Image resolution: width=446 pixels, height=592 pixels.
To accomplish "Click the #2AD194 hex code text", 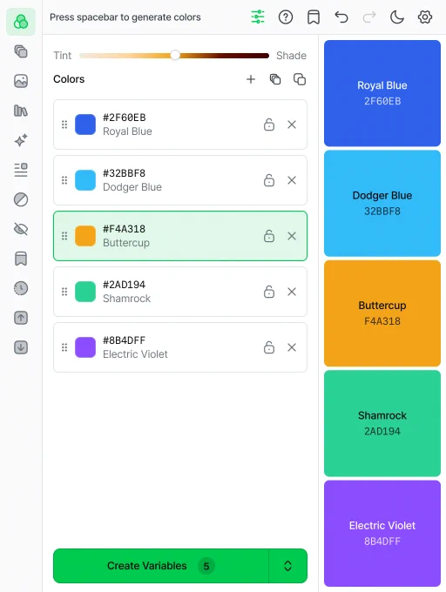I will [125, 285].
